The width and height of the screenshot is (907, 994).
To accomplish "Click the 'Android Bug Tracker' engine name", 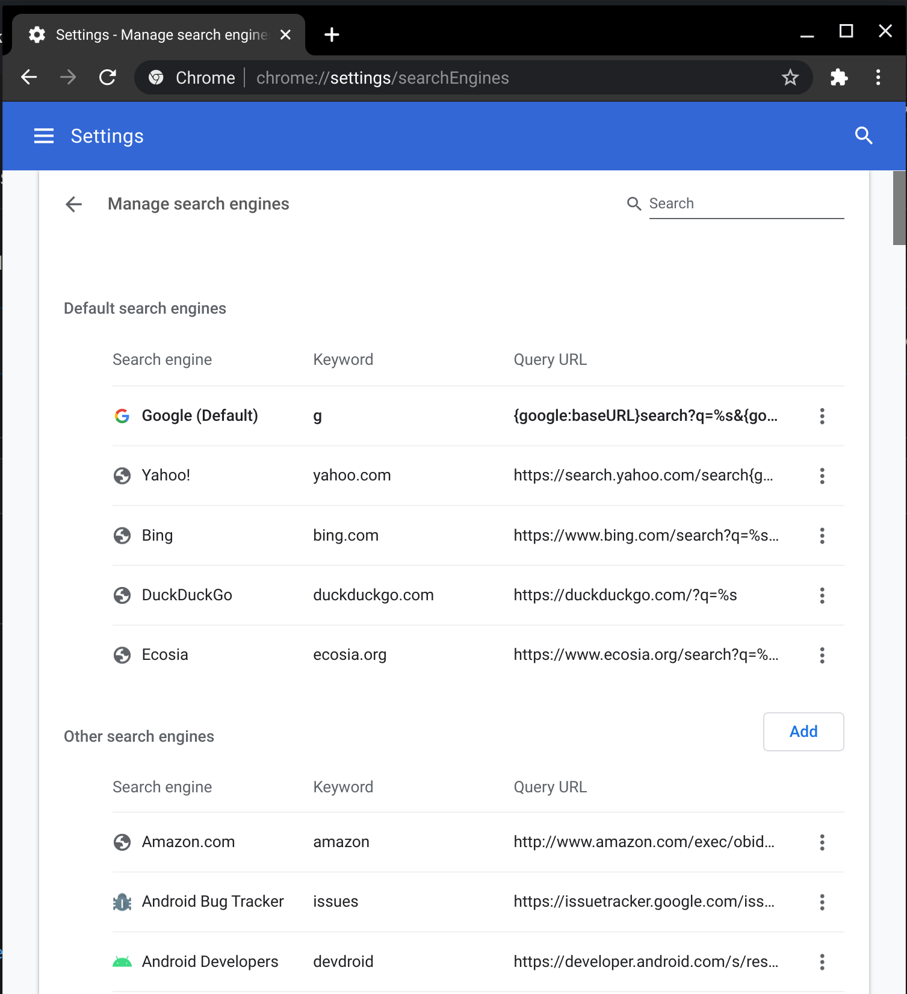I will coord(213,902).
